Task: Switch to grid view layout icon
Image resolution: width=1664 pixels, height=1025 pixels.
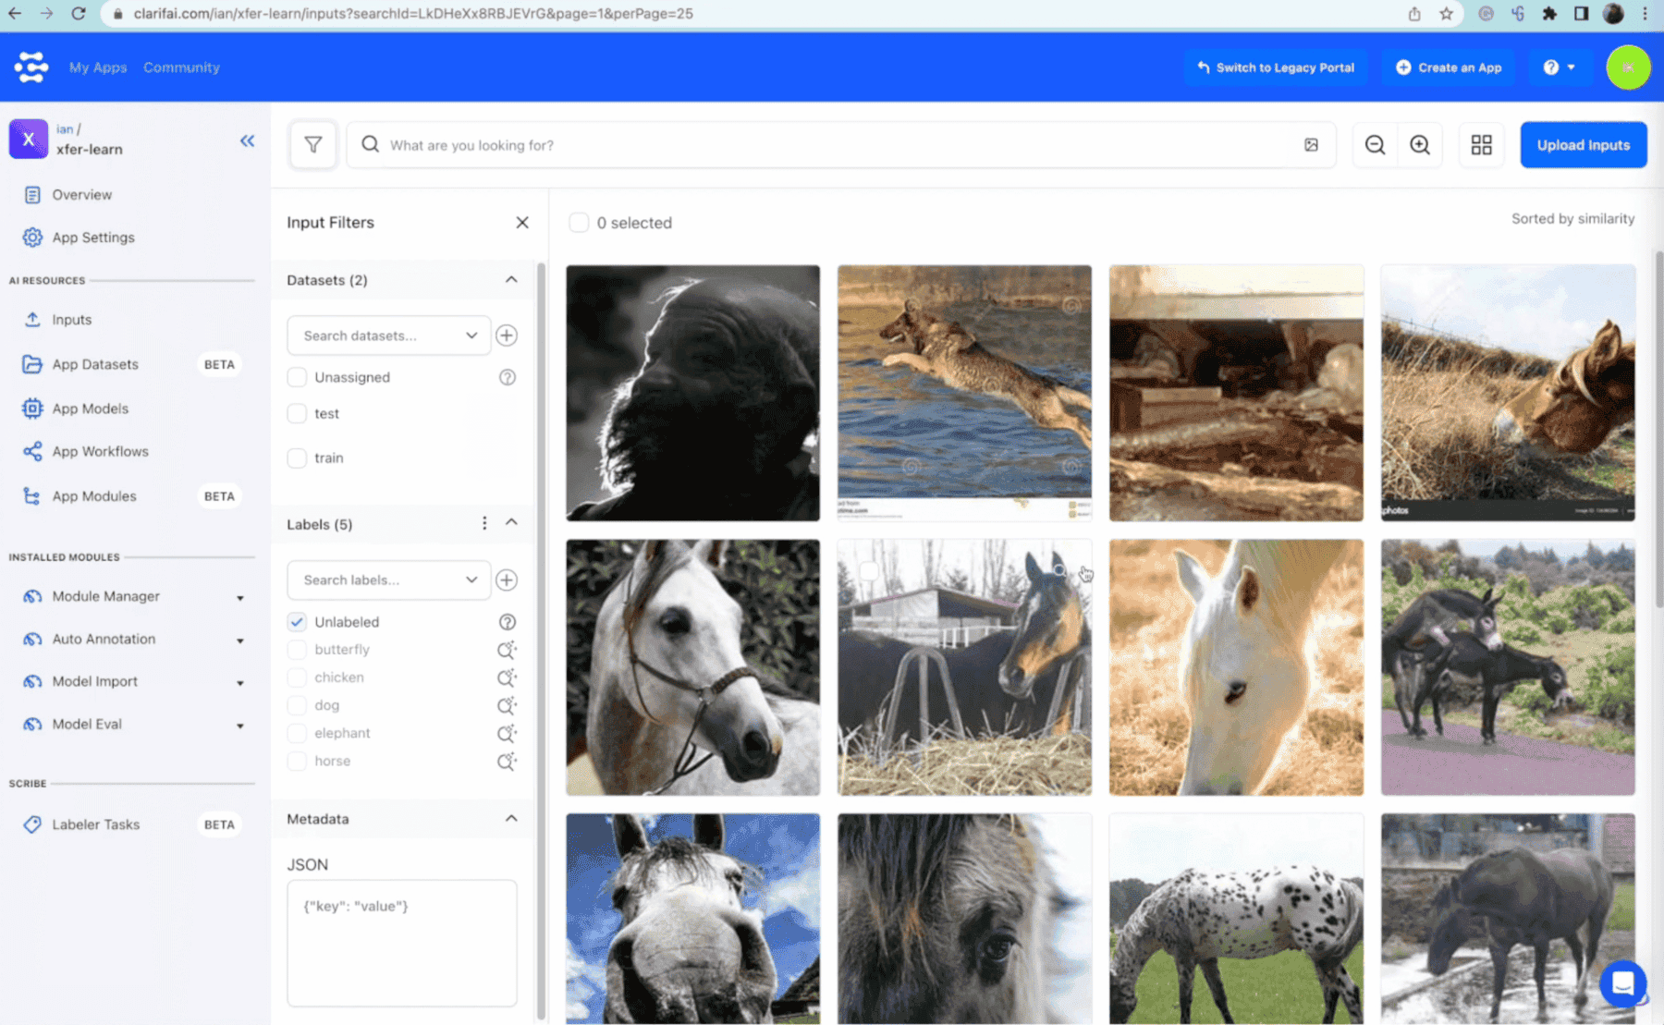Action: (x=1481, y=145)
